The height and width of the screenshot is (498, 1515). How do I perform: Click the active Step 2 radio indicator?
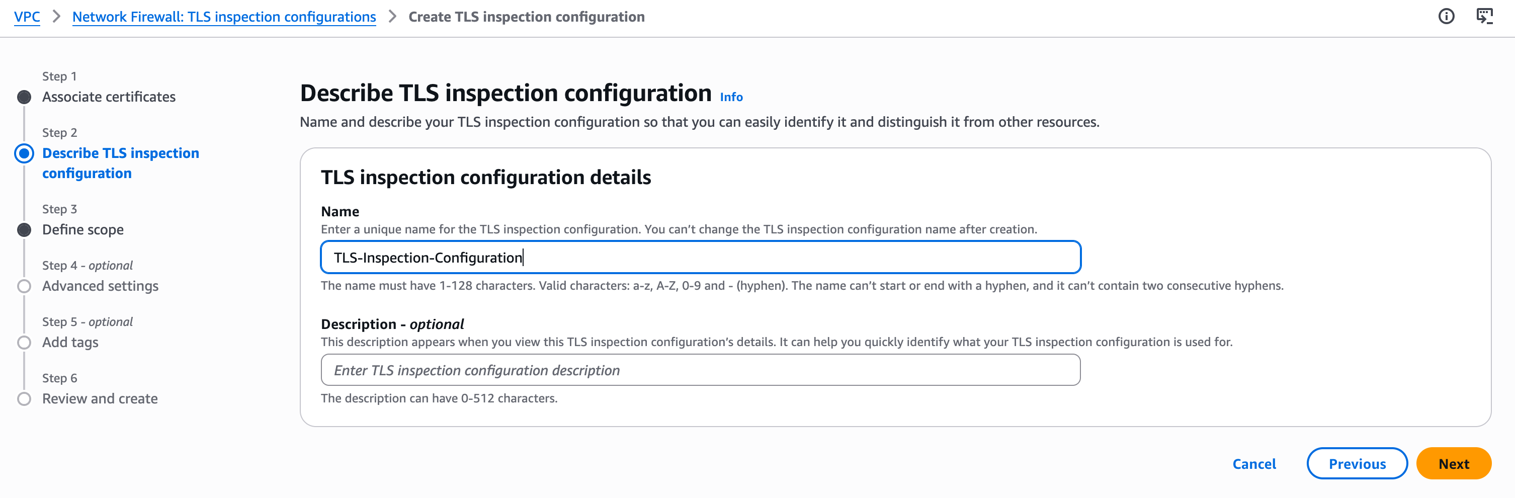(x=24, y=153)
